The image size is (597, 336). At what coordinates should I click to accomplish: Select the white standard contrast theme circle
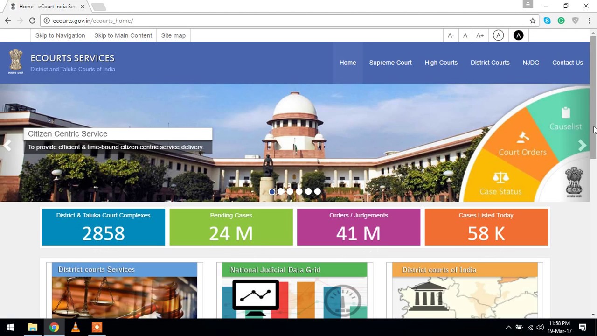pos(499,35)
